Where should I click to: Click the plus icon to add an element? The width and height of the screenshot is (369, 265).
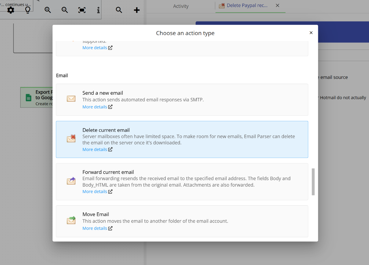pyautogui.click(x=136, y=10)
